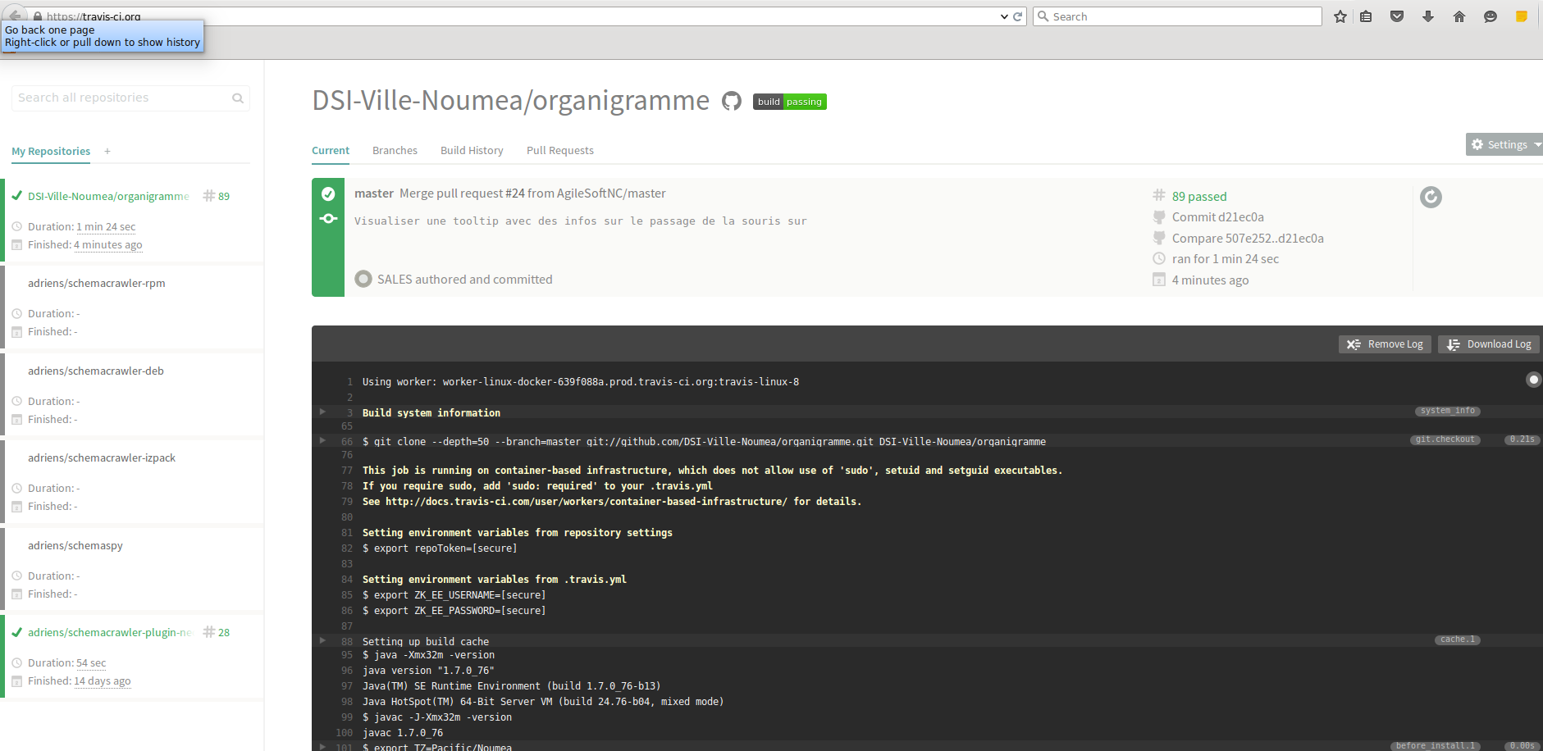Click the chat bubble icon in toolbar

pos(1491,16)
